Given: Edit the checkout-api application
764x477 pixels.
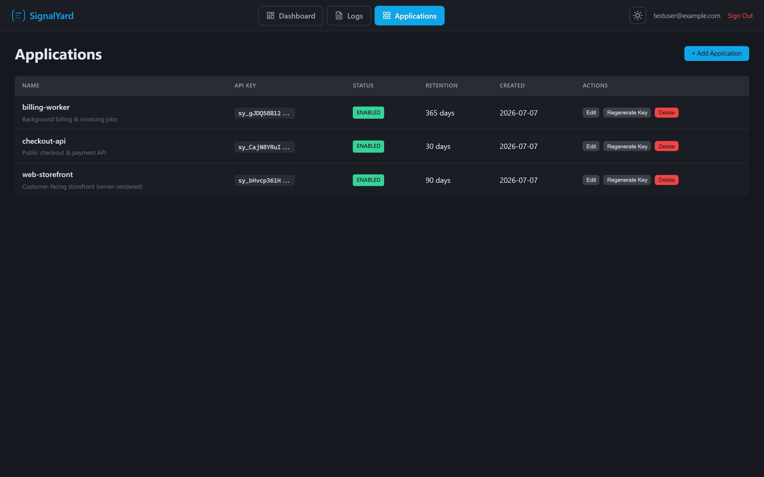Looking at the screenshot, I should [x=591, y=146].
